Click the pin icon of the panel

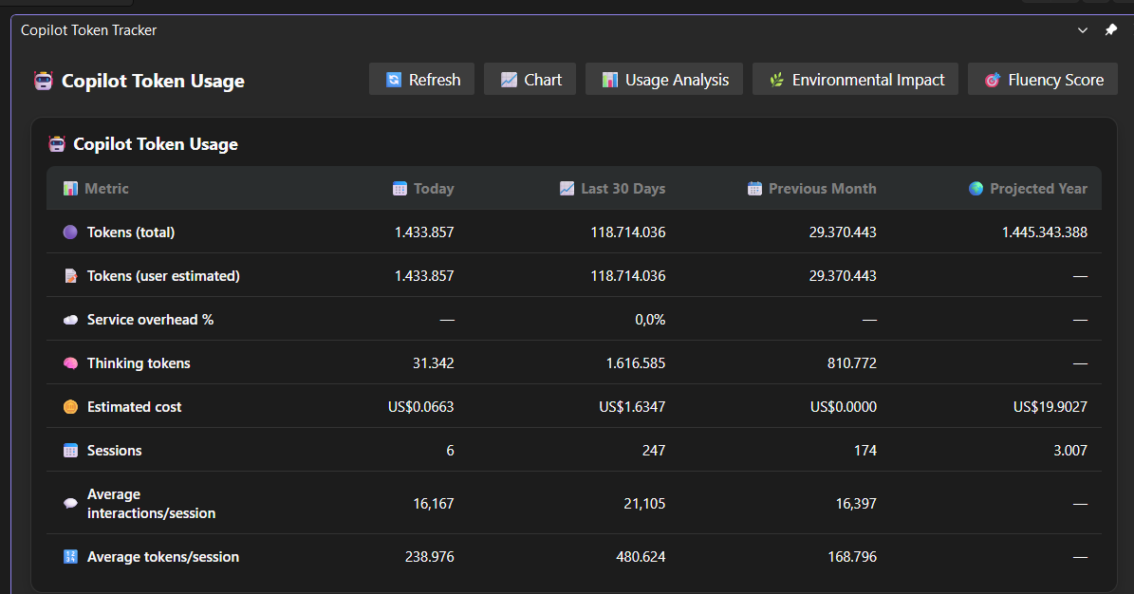coord(1111,29)
